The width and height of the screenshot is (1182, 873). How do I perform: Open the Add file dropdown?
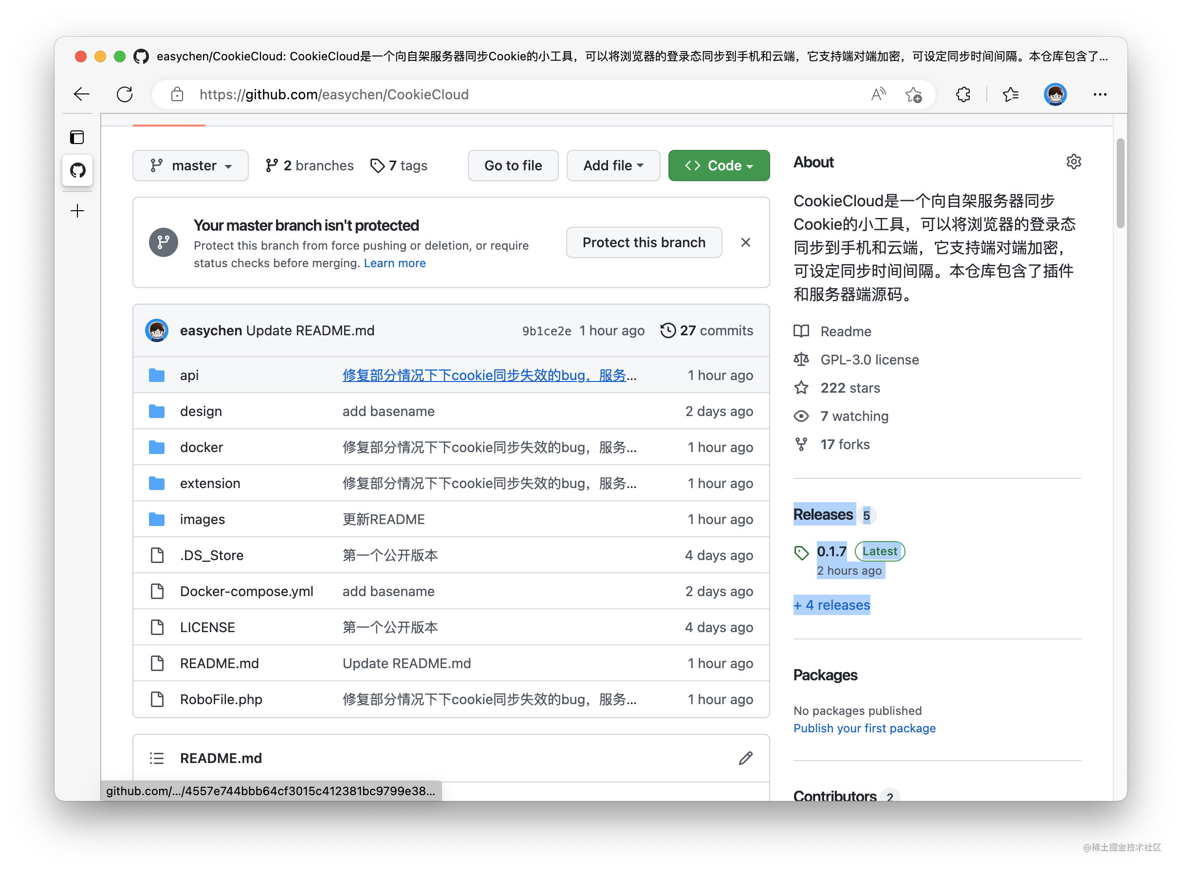click(x=613, y=165)
